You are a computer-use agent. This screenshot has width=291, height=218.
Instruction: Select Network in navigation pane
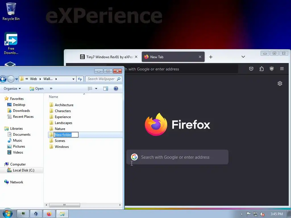pyautogui.click(x=16, y=182)
